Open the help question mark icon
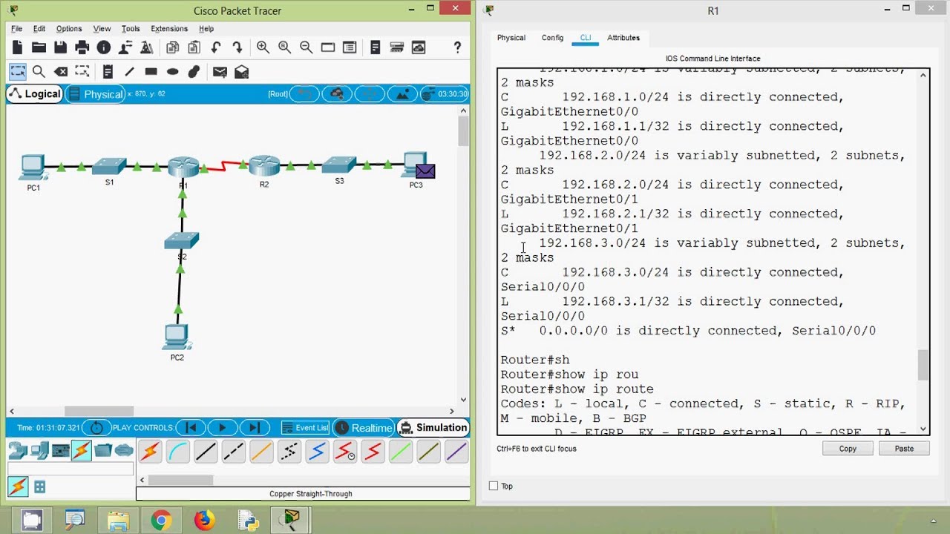950x534 pixels. [457, 47]
